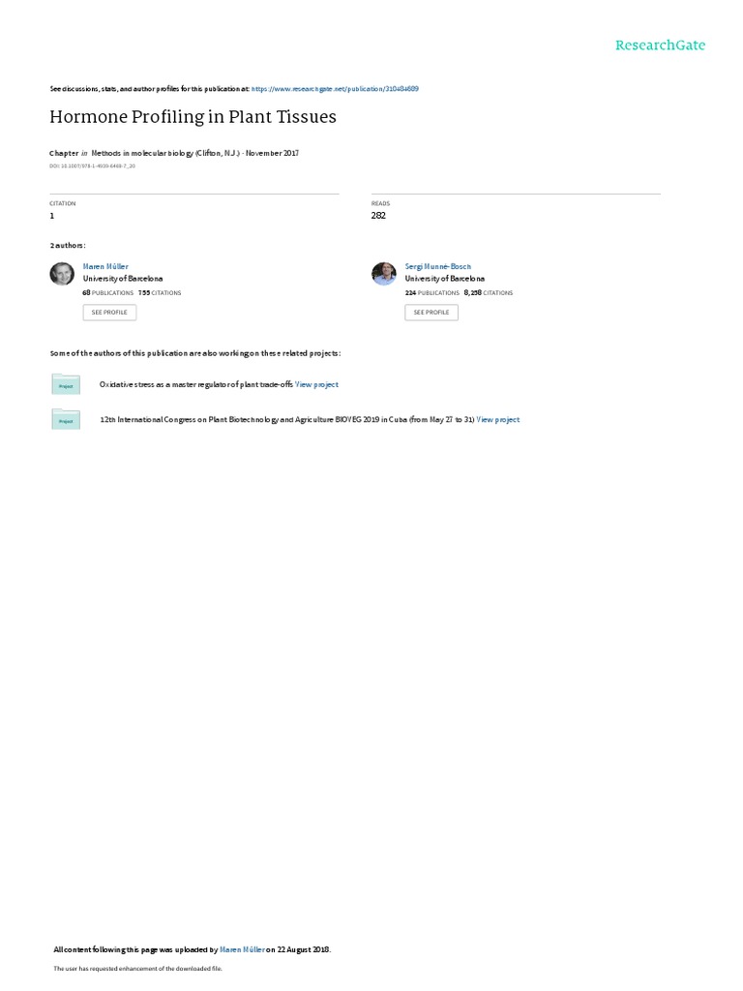This screenshot has width=743, height=991.
Task: Click the Citation count 1
Action: [52, 216]
